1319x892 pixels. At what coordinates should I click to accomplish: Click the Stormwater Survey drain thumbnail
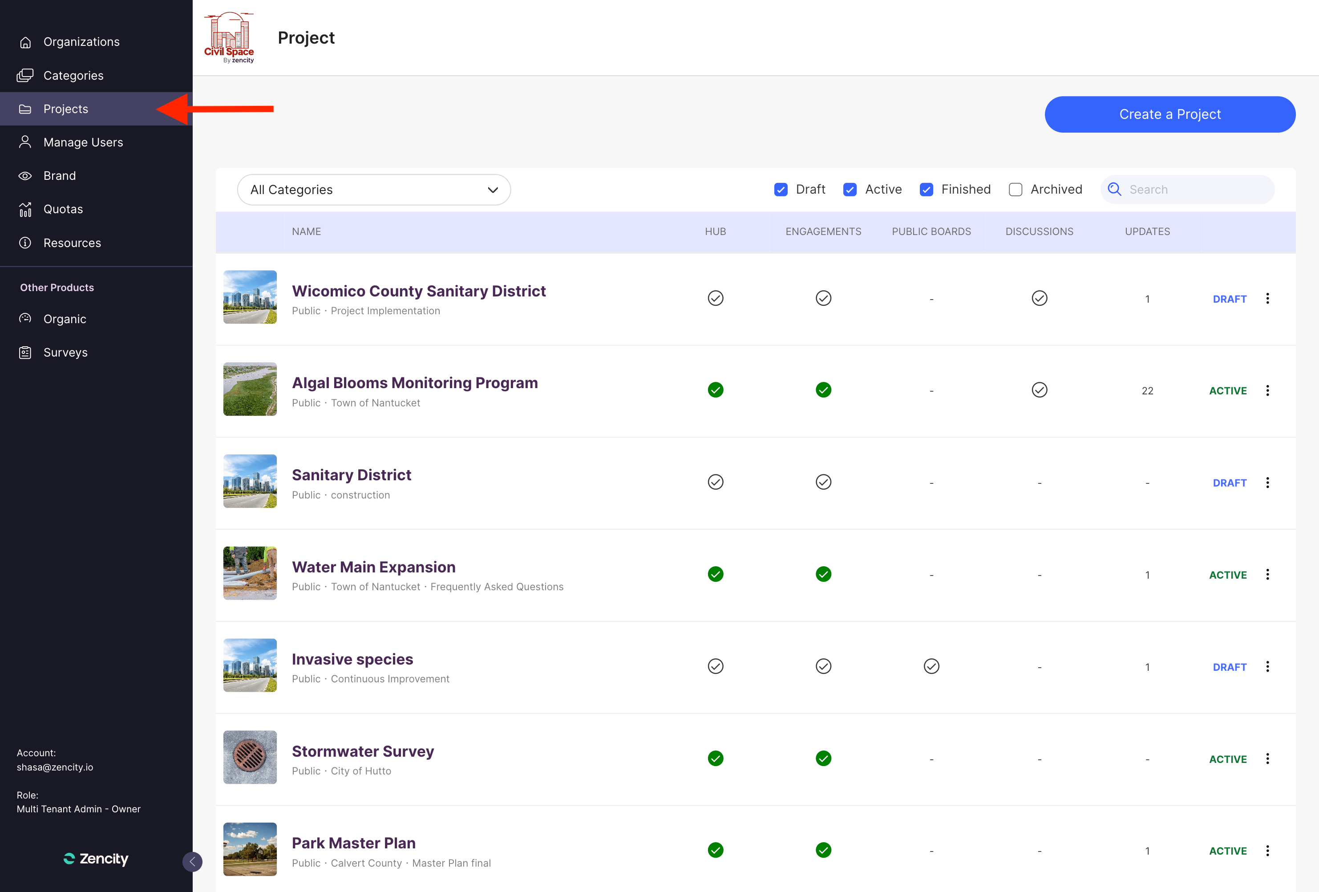click(250, 757)
